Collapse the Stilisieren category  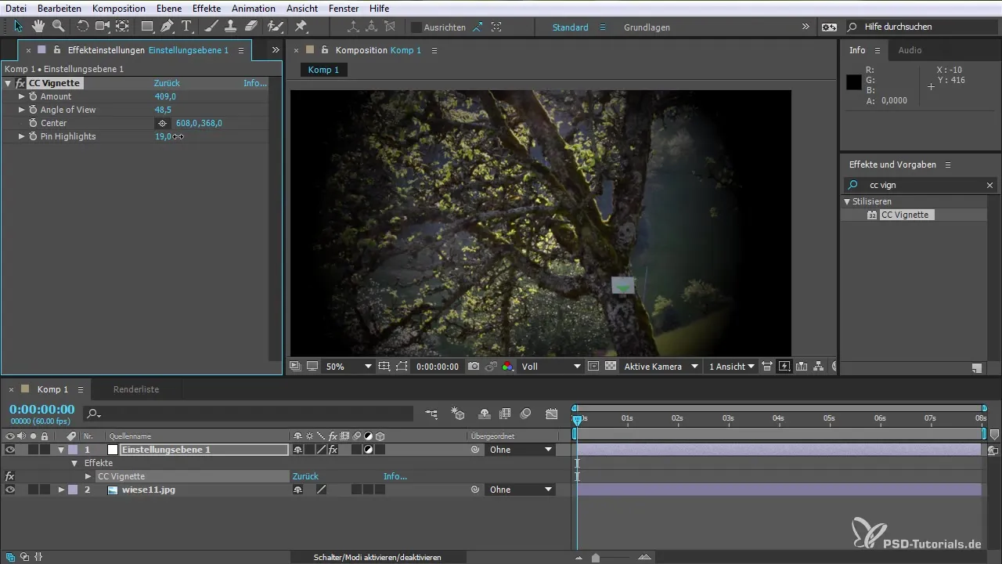point(847,201)
